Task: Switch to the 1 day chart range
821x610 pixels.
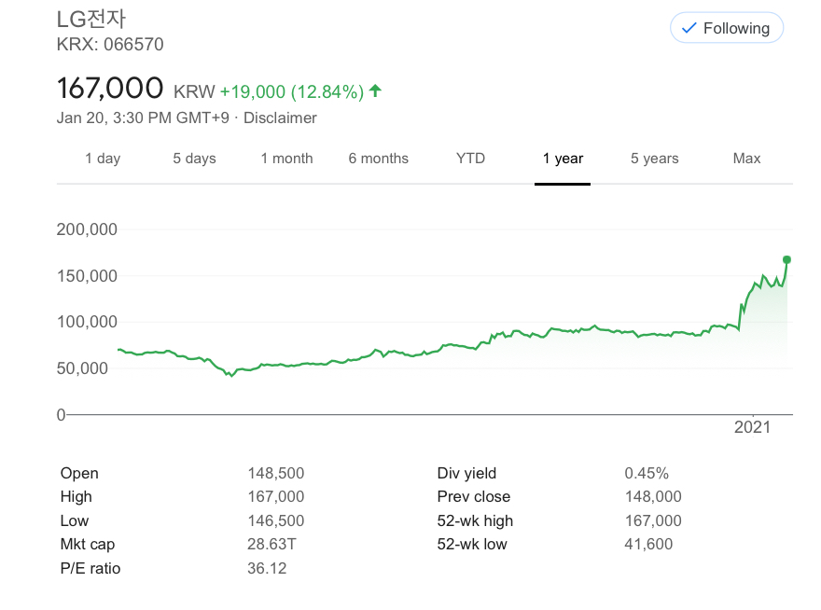Action: pos(103,159)
